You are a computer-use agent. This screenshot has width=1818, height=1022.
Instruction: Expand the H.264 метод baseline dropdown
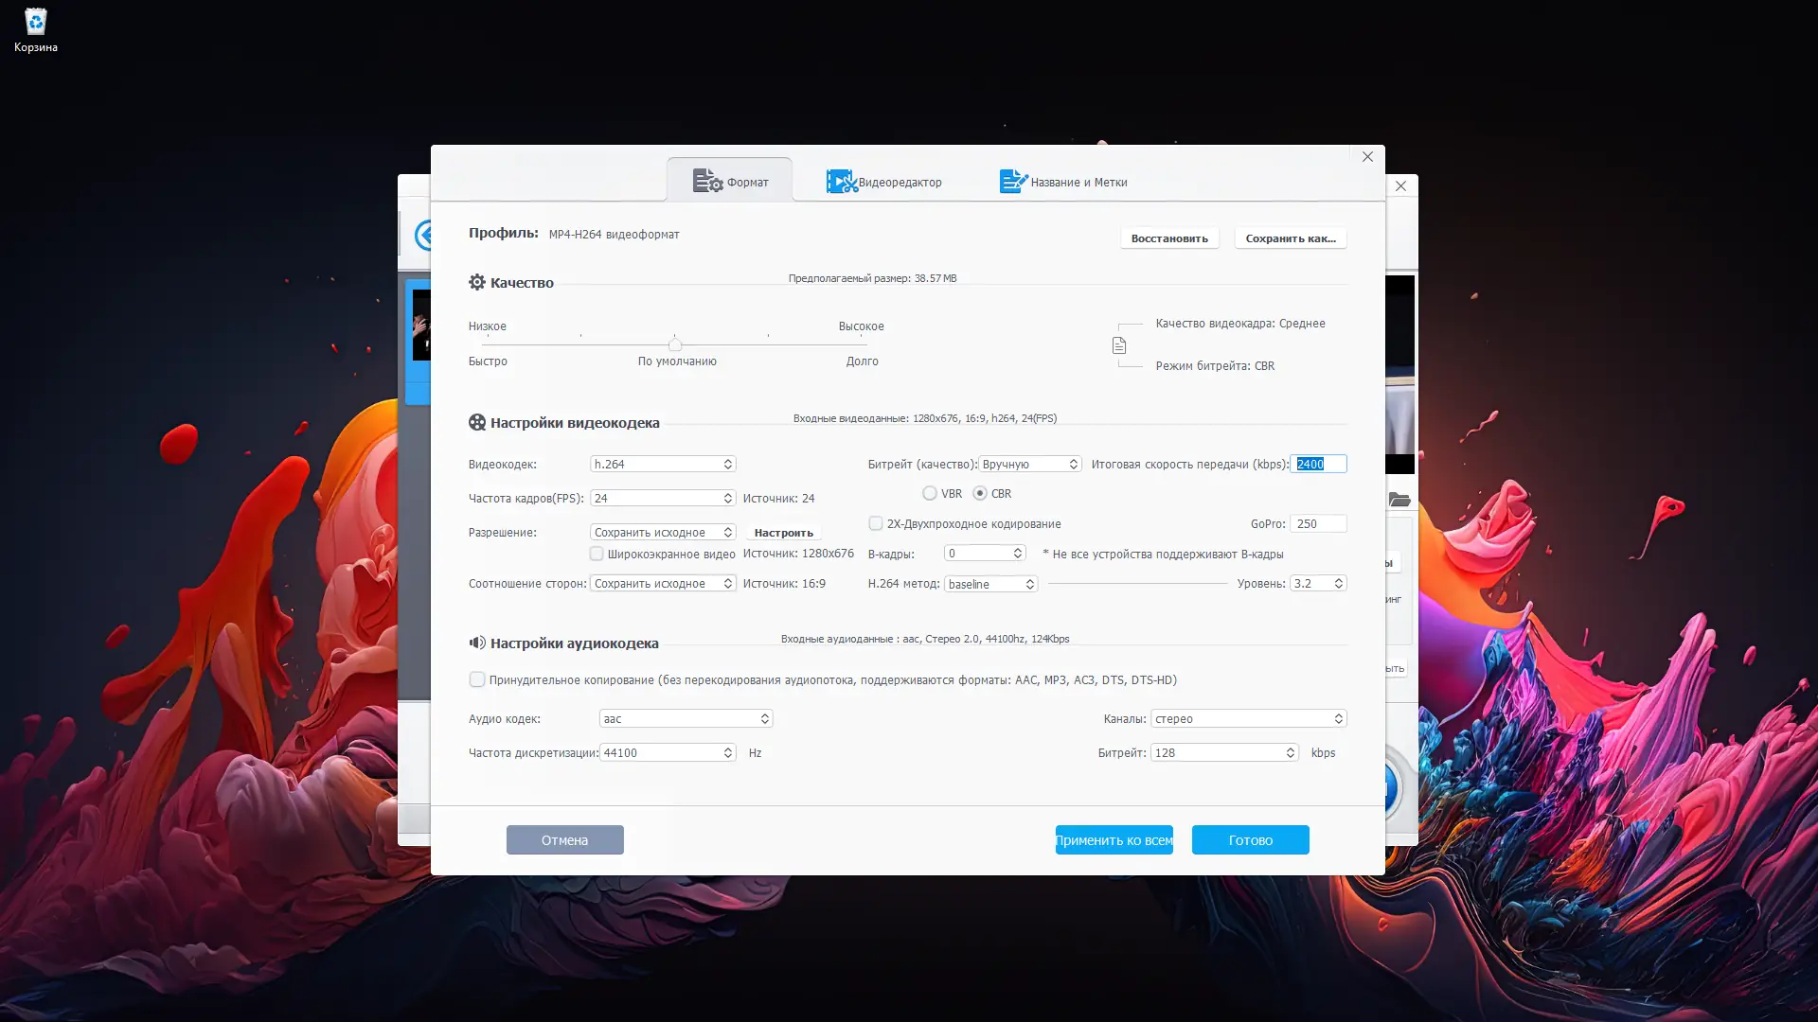click(x=990, y=584)
